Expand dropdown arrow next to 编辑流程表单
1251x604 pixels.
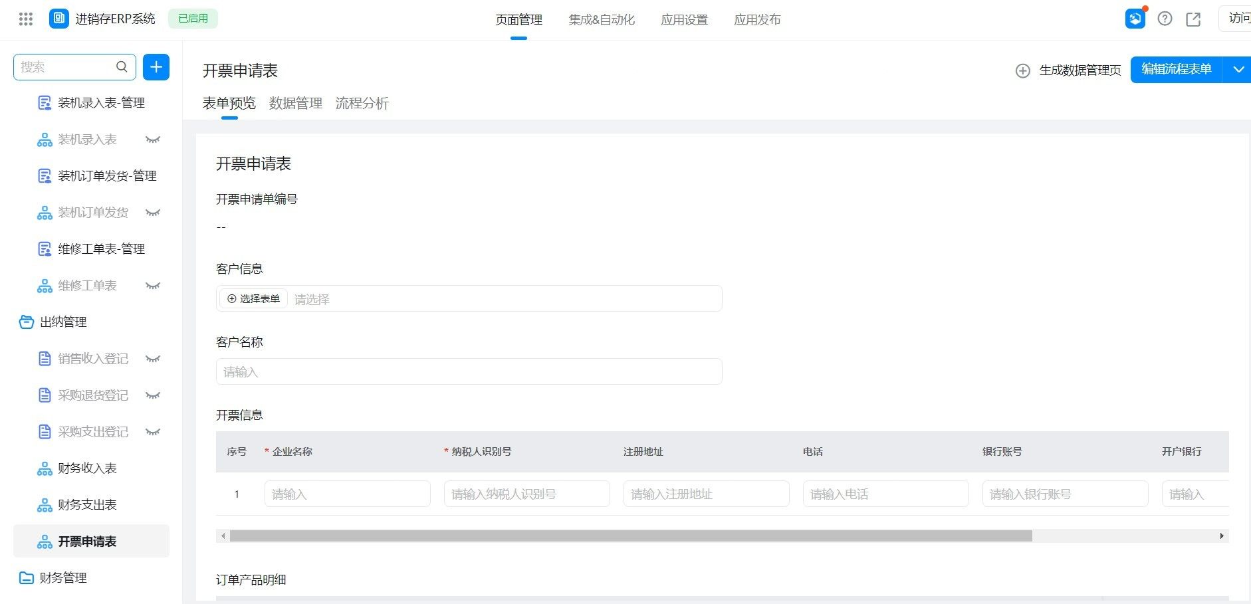pyautogui.click(x=1238, y=70)
